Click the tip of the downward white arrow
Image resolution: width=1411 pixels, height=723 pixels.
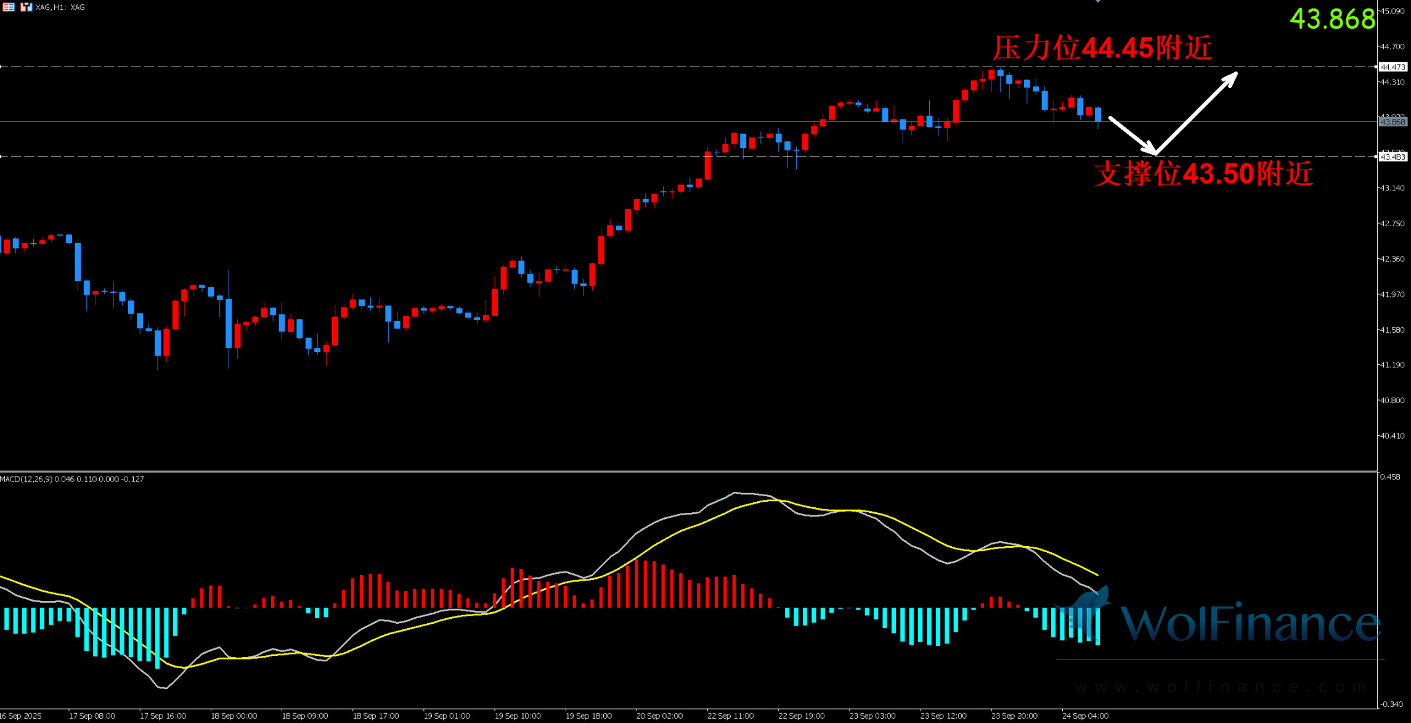coord(1151,150)
